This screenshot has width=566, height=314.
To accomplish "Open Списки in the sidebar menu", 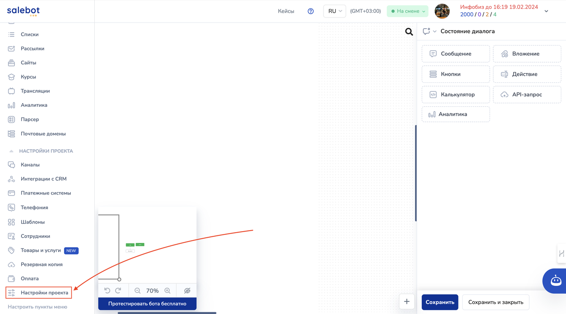I will click(x=30, y=34).
